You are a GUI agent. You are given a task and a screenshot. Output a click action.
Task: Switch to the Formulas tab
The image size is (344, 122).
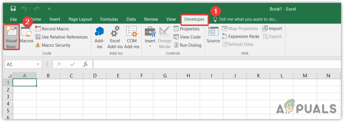tap(109, 19)
